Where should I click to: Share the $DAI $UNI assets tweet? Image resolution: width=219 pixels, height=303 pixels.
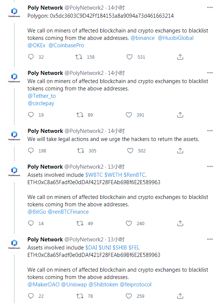(x=180, y=296)
